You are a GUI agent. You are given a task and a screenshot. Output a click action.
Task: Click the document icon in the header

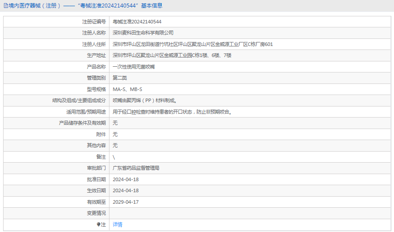tap(5, 5)
